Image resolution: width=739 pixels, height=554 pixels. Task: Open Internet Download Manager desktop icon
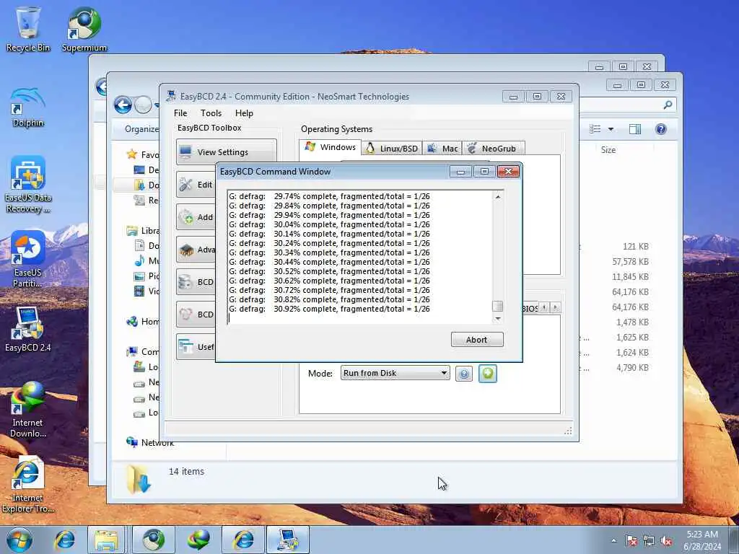point(28,409)
